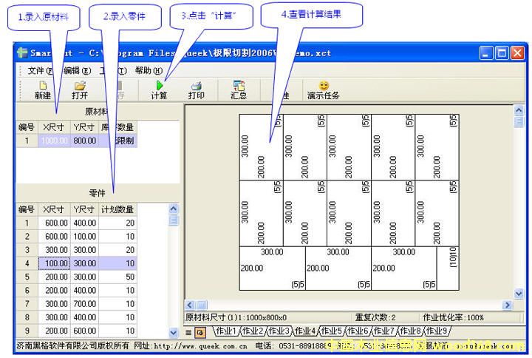The width and height of the screenshot is (532, 358).
Task: Click the www.queek.com.cn website address
Action: tap(199, 345)
